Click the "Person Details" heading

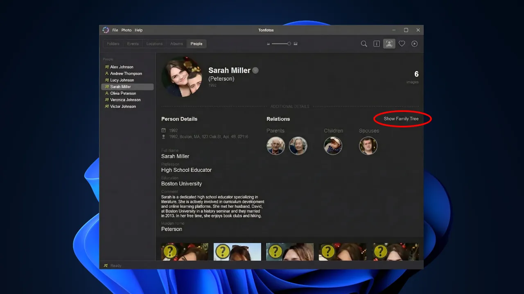[x=179, y=119]
